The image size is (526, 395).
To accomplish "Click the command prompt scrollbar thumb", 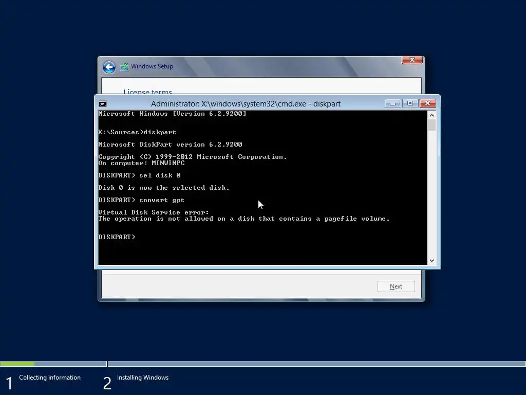I will tap(431, 125).
